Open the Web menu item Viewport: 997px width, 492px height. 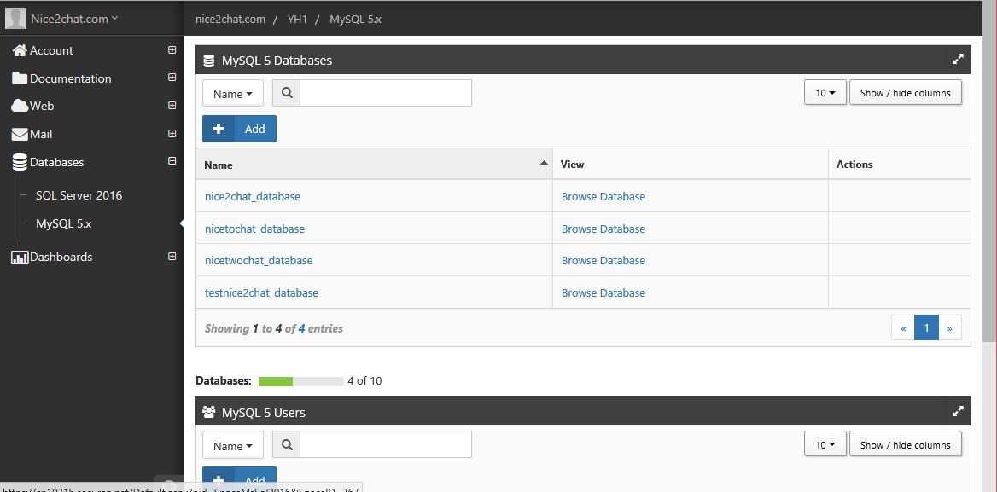tap(42, 106)
